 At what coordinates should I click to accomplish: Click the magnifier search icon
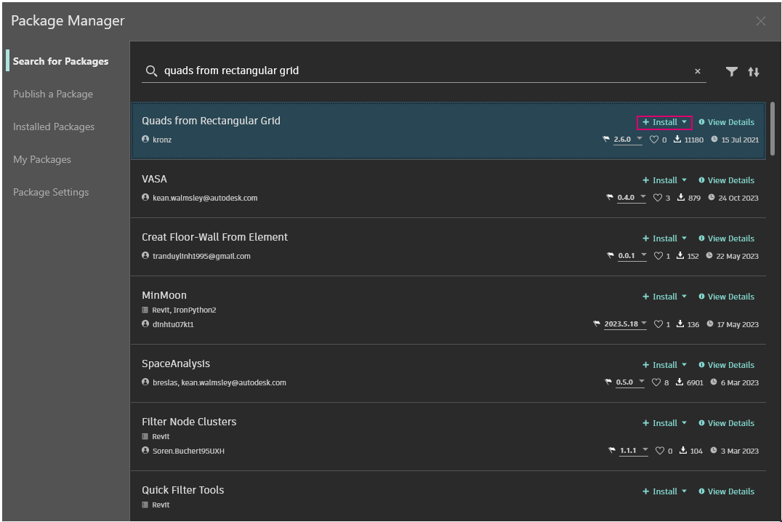(x=151, y=71)
